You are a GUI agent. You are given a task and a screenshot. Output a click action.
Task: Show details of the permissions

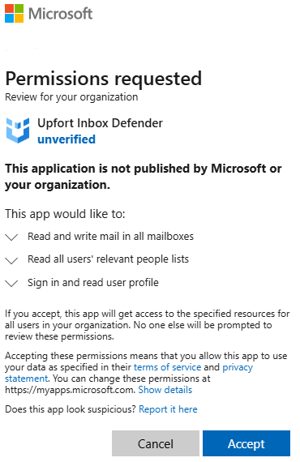point(165,390)
